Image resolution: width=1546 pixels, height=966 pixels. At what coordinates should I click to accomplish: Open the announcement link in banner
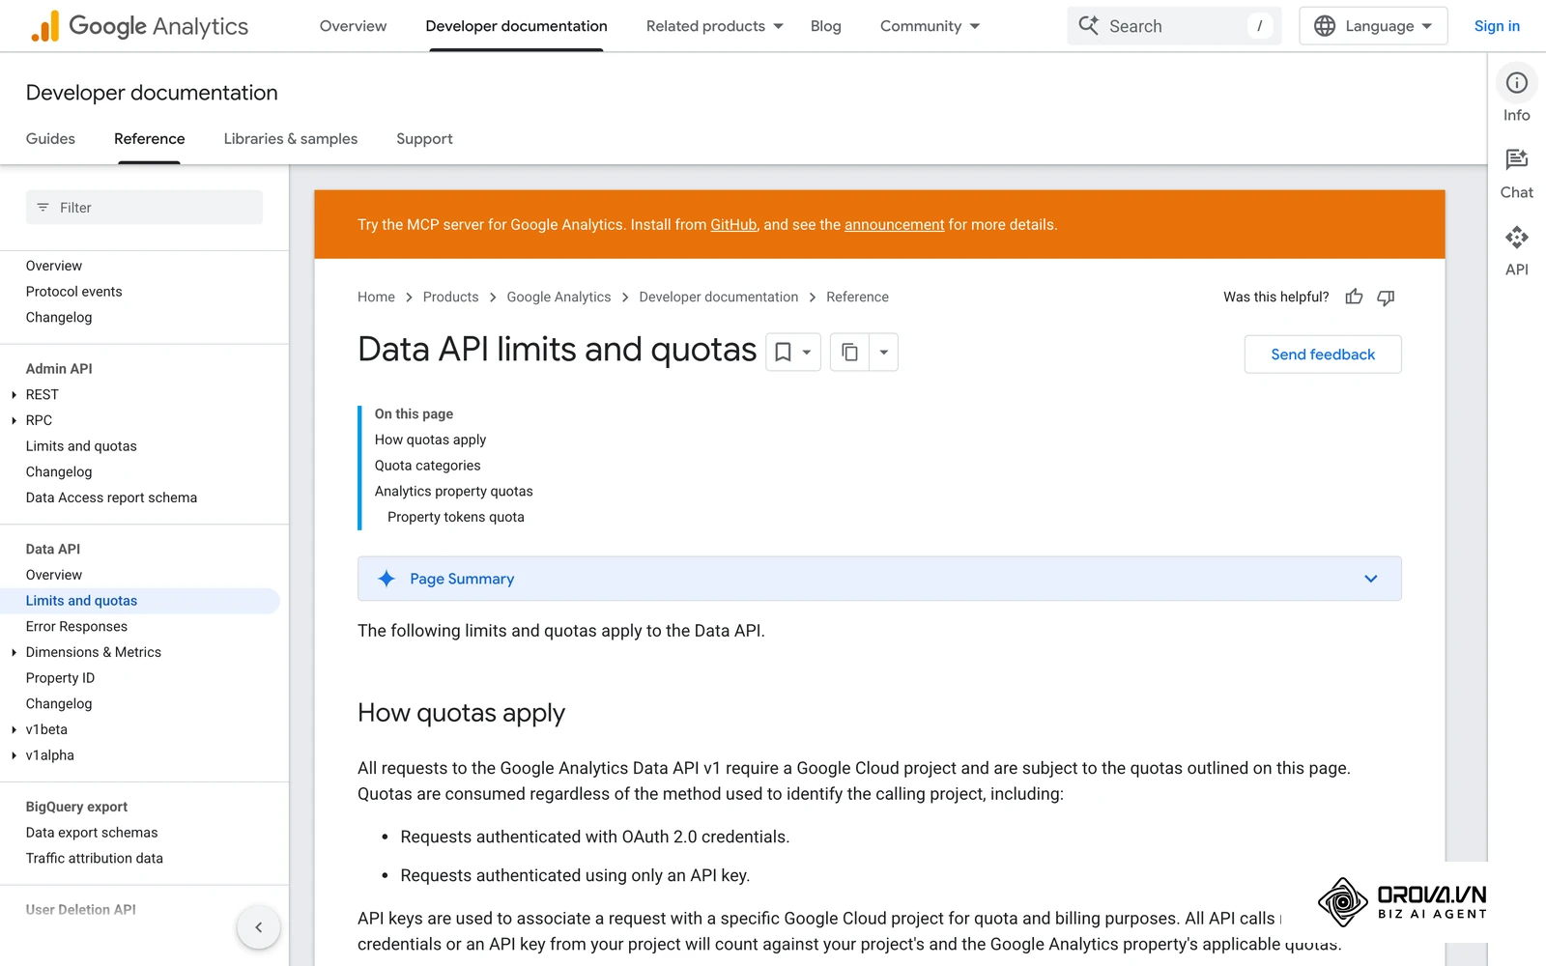tap(894, 224)
